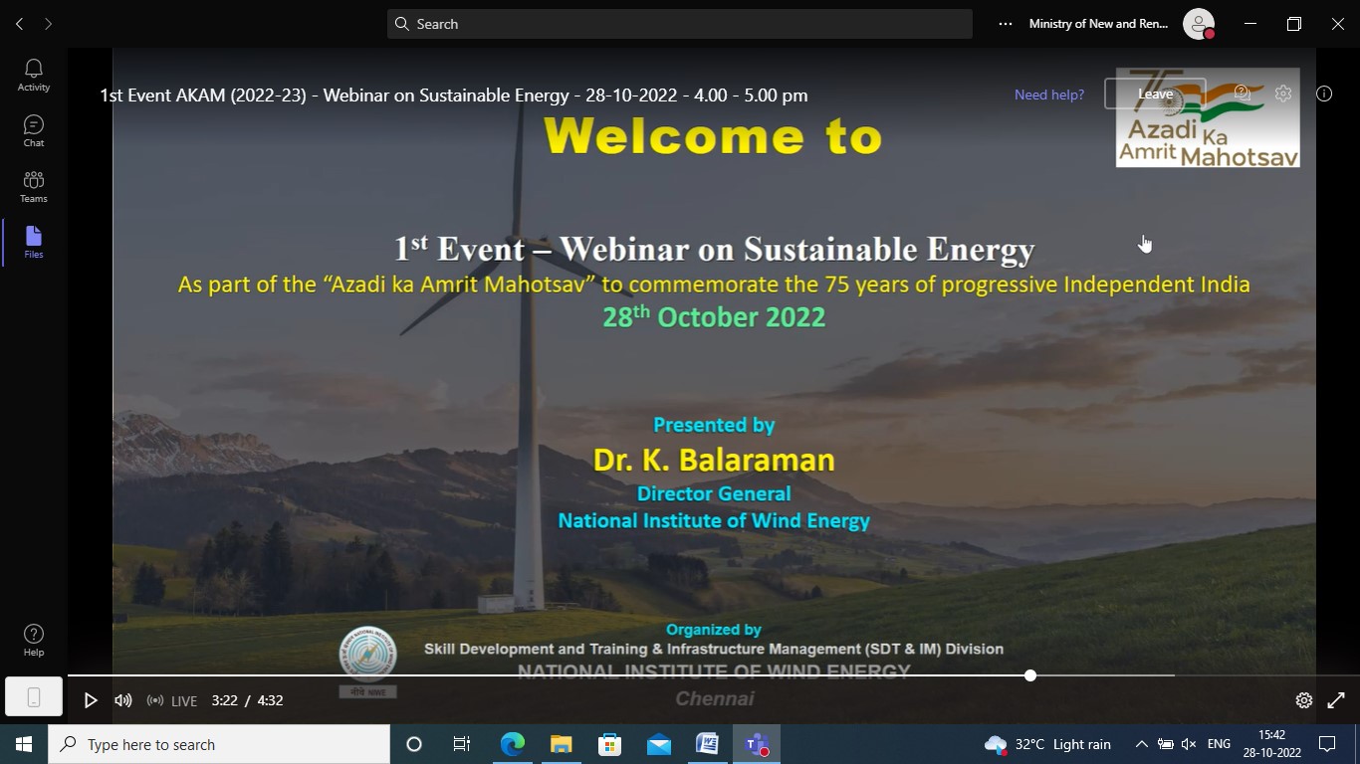
Task: Jump to LIVE in the stream
Action: pyautogui.click(x=172, y=700)
